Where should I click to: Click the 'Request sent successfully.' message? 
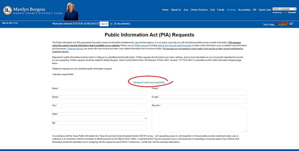[x=149, y=82]
